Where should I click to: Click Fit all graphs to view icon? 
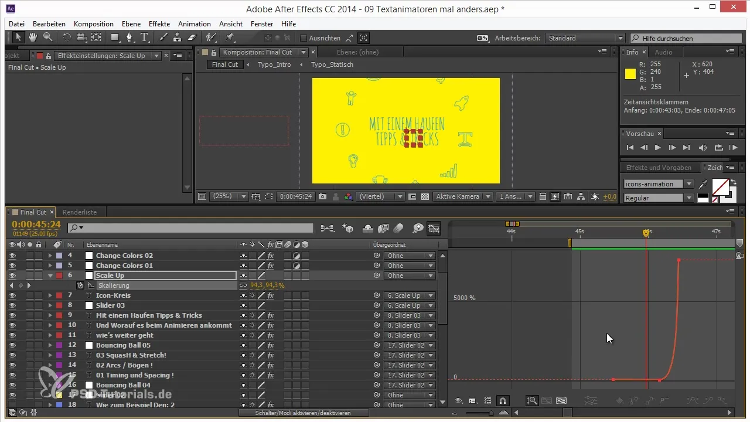(561, 401)
